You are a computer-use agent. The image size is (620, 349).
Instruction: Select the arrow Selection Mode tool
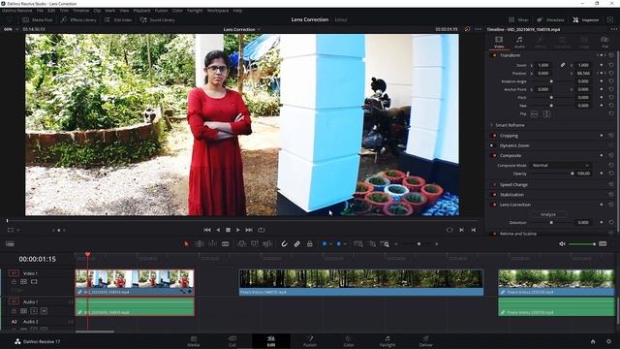(x=186, y=244)
